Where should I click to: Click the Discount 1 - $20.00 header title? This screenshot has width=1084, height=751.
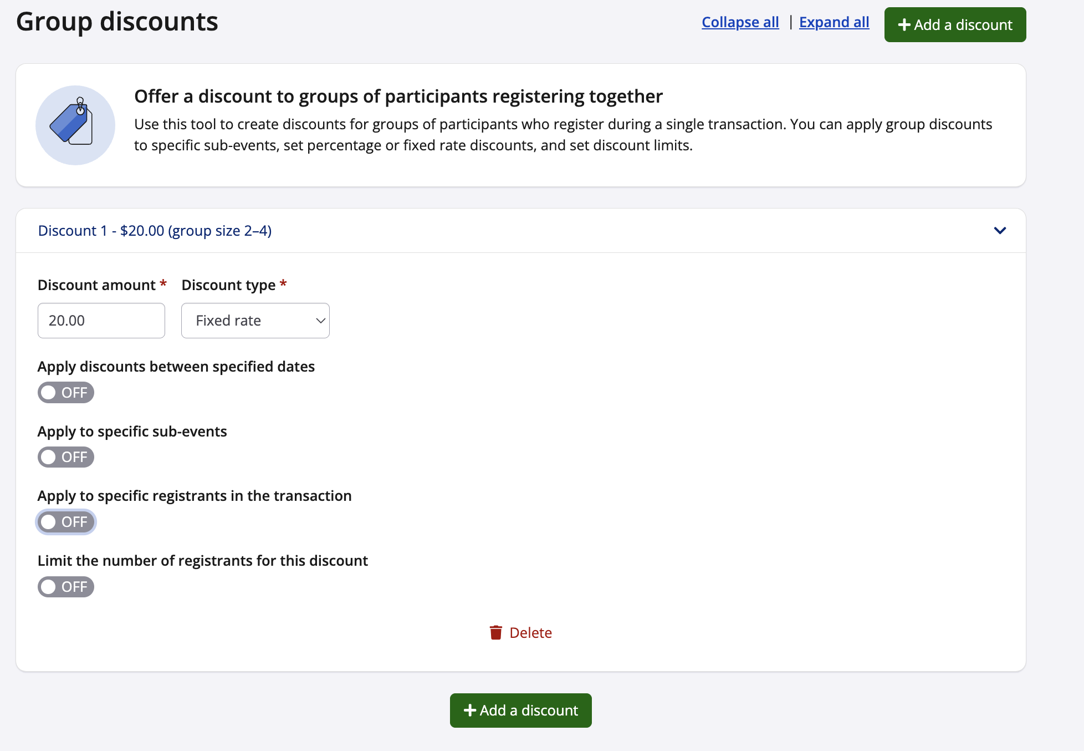155,231
